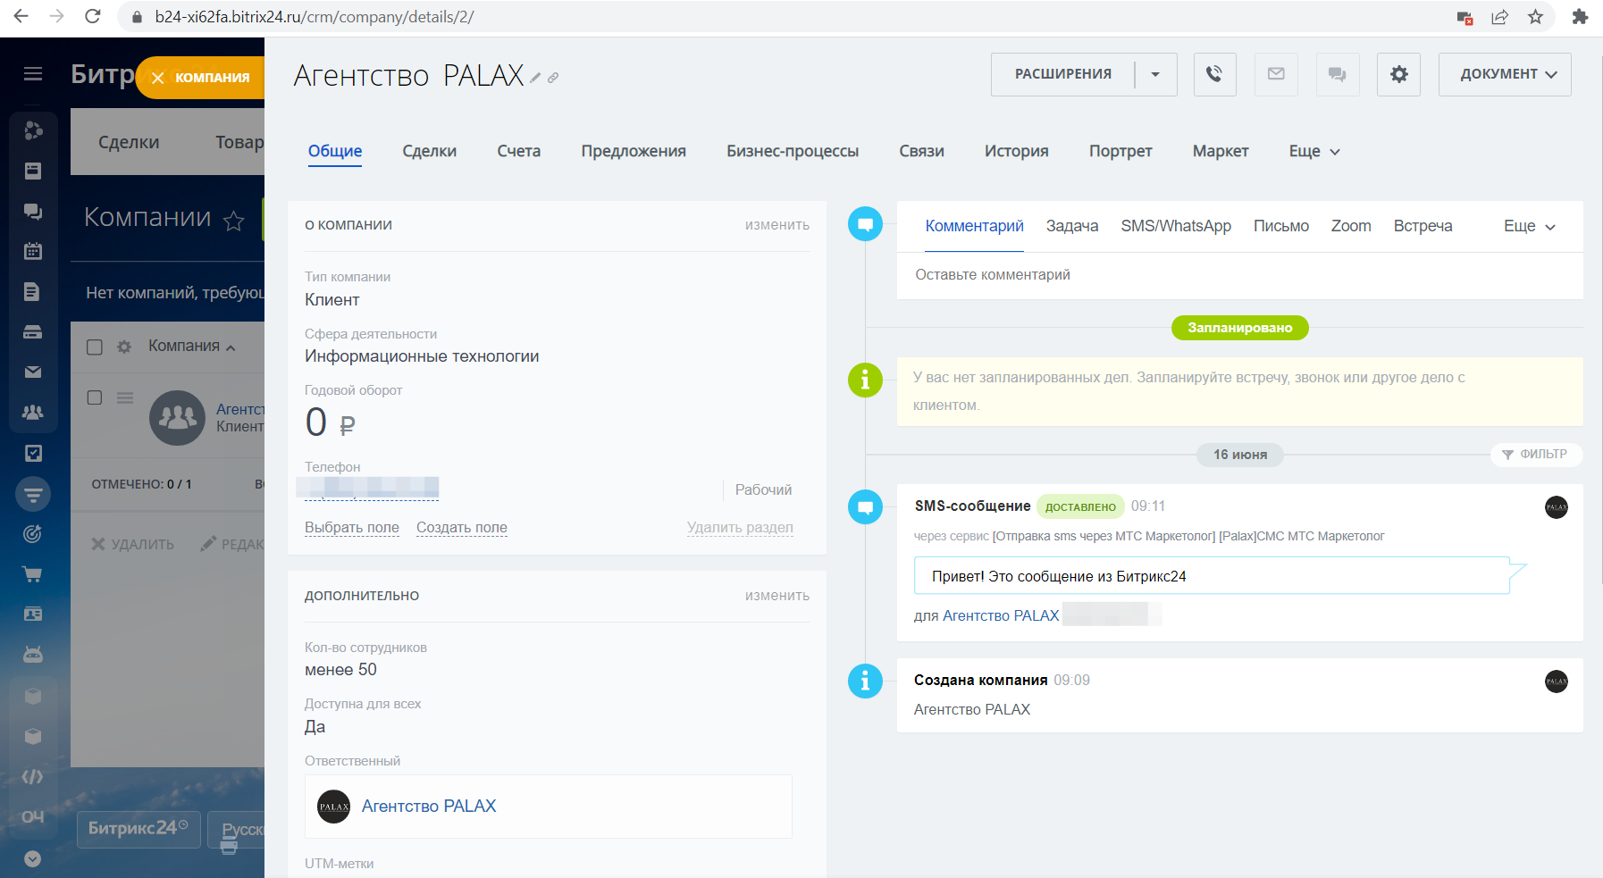Toggle select-all checkbox in list header

(x=95, y=347)
